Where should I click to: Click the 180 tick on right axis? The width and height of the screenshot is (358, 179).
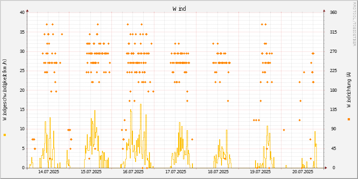[x=333, y=90]
